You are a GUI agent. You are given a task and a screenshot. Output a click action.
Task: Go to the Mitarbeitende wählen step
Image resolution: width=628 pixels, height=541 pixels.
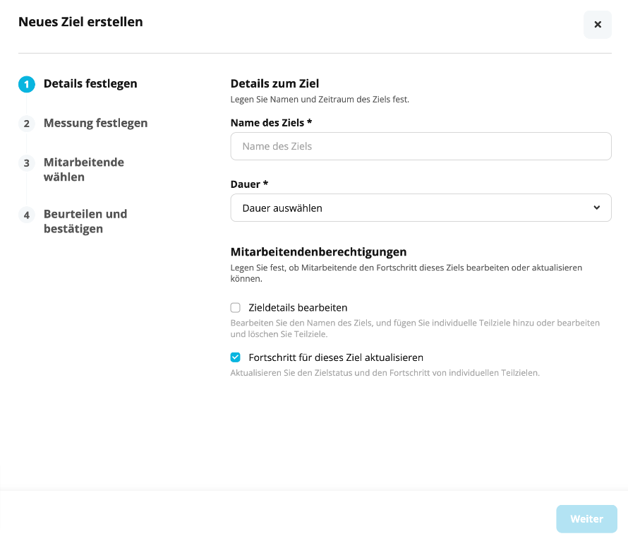point(84,170)
